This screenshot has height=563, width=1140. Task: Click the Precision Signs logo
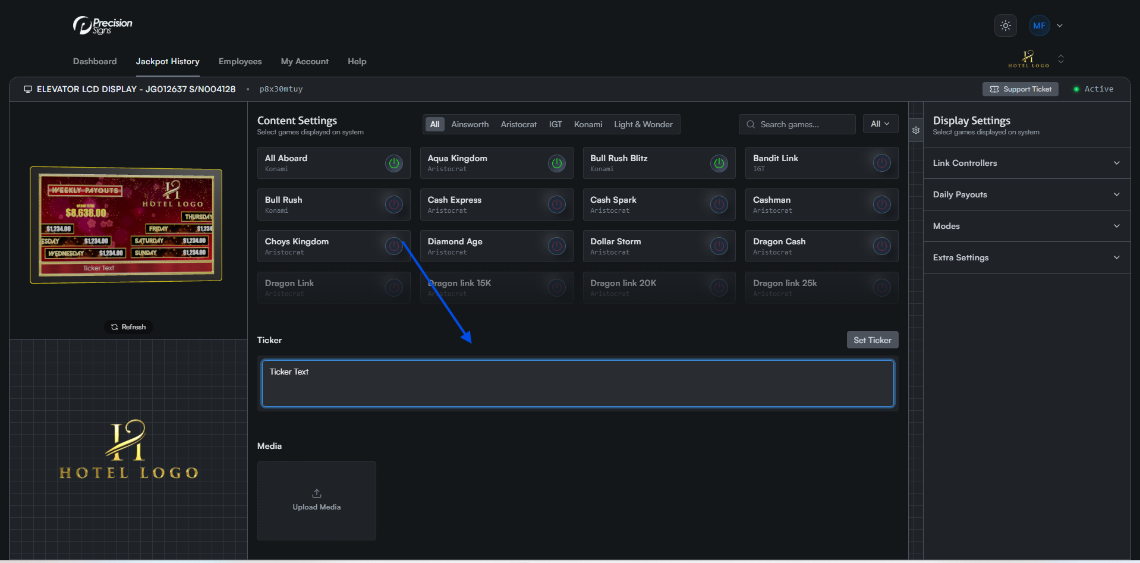(102, 26)
